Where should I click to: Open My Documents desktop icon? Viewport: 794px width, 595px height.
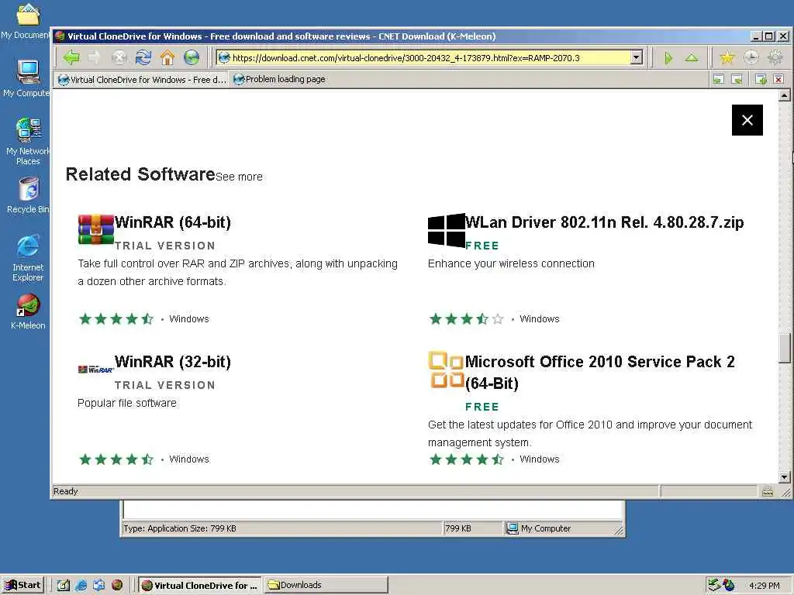(27, 20)
